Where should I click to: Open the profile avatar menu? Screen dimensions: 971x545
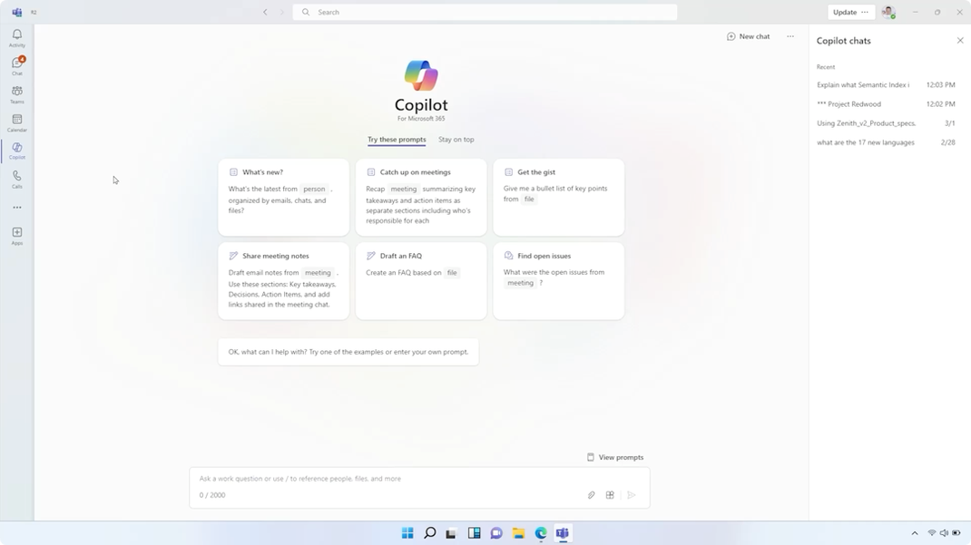pos(888,12)
